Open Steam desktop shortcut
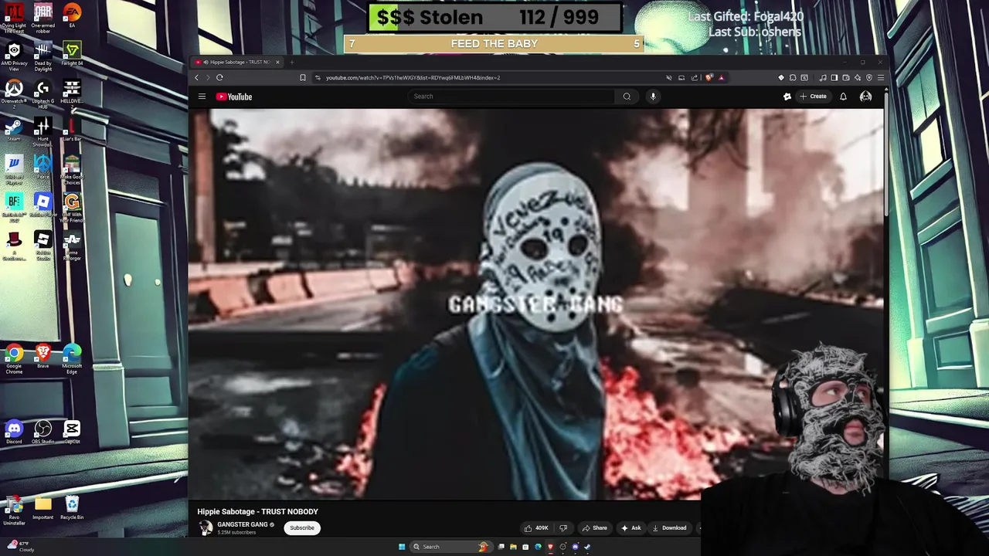The width and height of the screenshot is (989, 556). coord(13,129)
